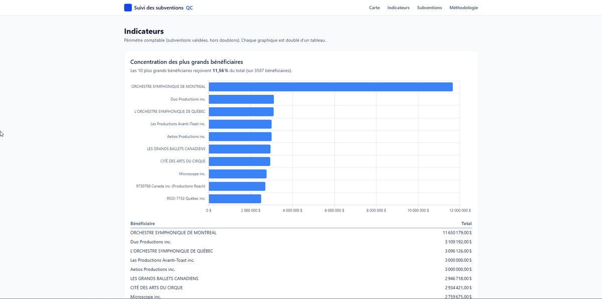
Task: Click the amount 3 096 126,00 $
Action: (x=458, y=251)
